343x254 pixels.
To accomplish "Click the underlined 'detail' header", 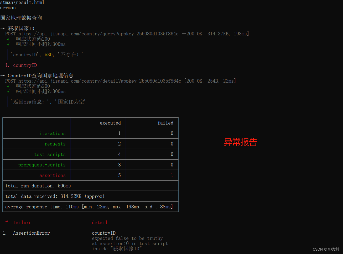I will [x=100, y=223].
